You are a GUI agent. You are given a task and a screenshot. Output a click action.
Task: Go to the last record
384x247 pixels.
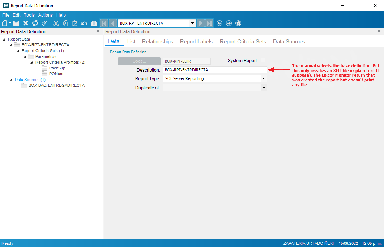[x=209, y=23]
